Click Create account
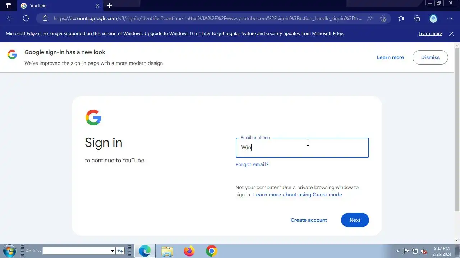 tap(309, 220)
